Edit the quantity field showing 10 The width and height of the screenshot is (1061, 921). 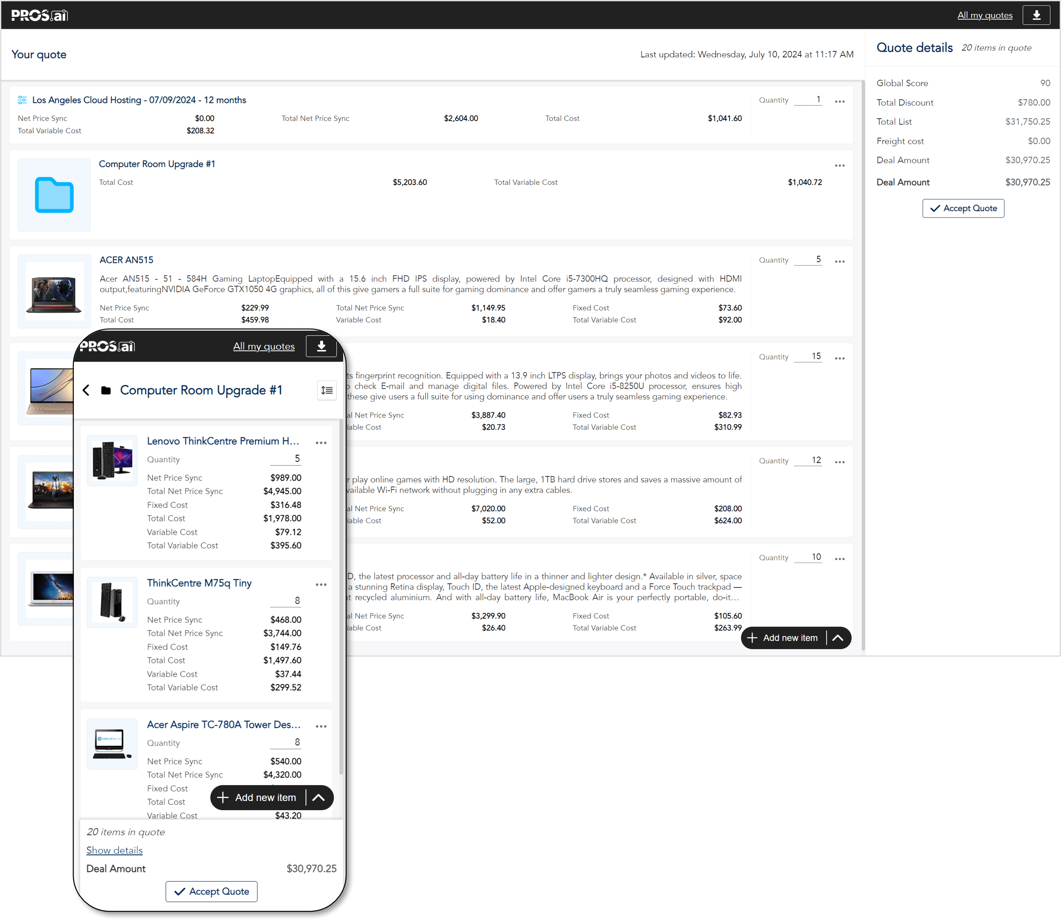tap(808, 556)
